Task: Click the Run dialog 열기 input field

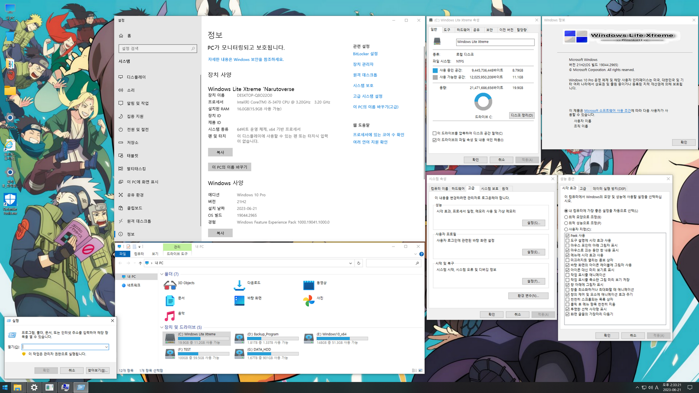Action: click(x=65, y=347)
